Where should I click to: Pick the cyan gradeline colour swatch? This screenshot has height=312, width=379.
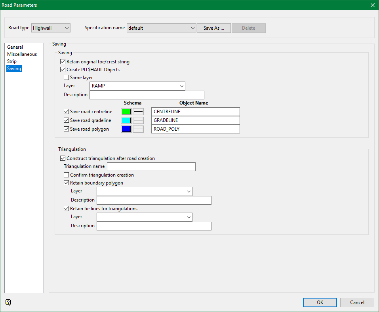126,120
